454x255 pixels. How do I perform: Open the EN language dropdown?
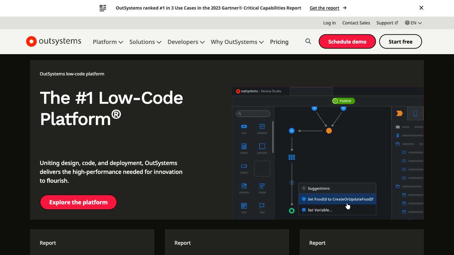(414, 23)
